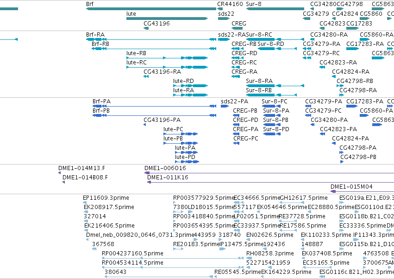Open the CG42823-RA transcript label
This screenshot has width=394, height=279.
pos(338,63)
